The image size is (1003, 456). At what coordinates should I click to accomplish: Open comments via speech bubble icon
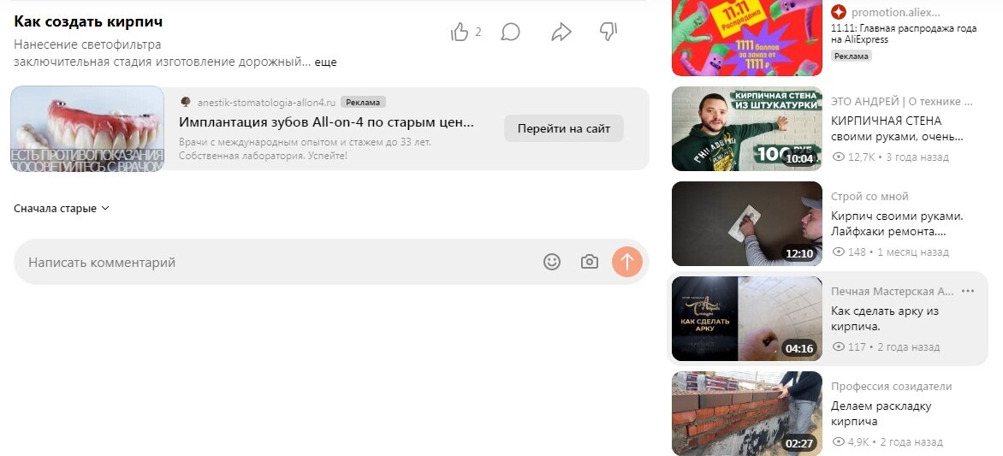click(510, 32)
